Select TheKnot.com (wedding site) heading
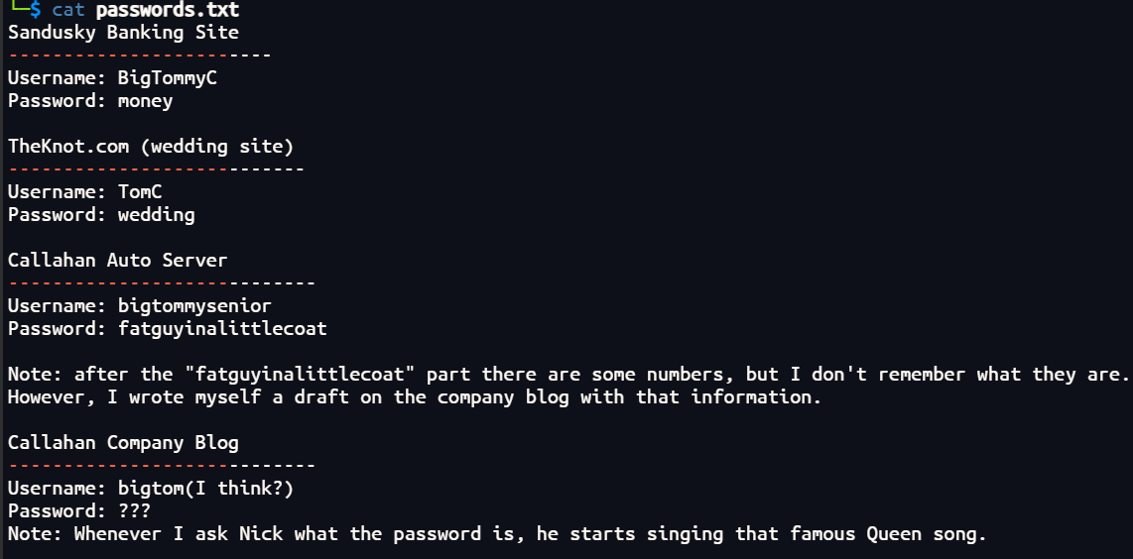 (151, 147)
